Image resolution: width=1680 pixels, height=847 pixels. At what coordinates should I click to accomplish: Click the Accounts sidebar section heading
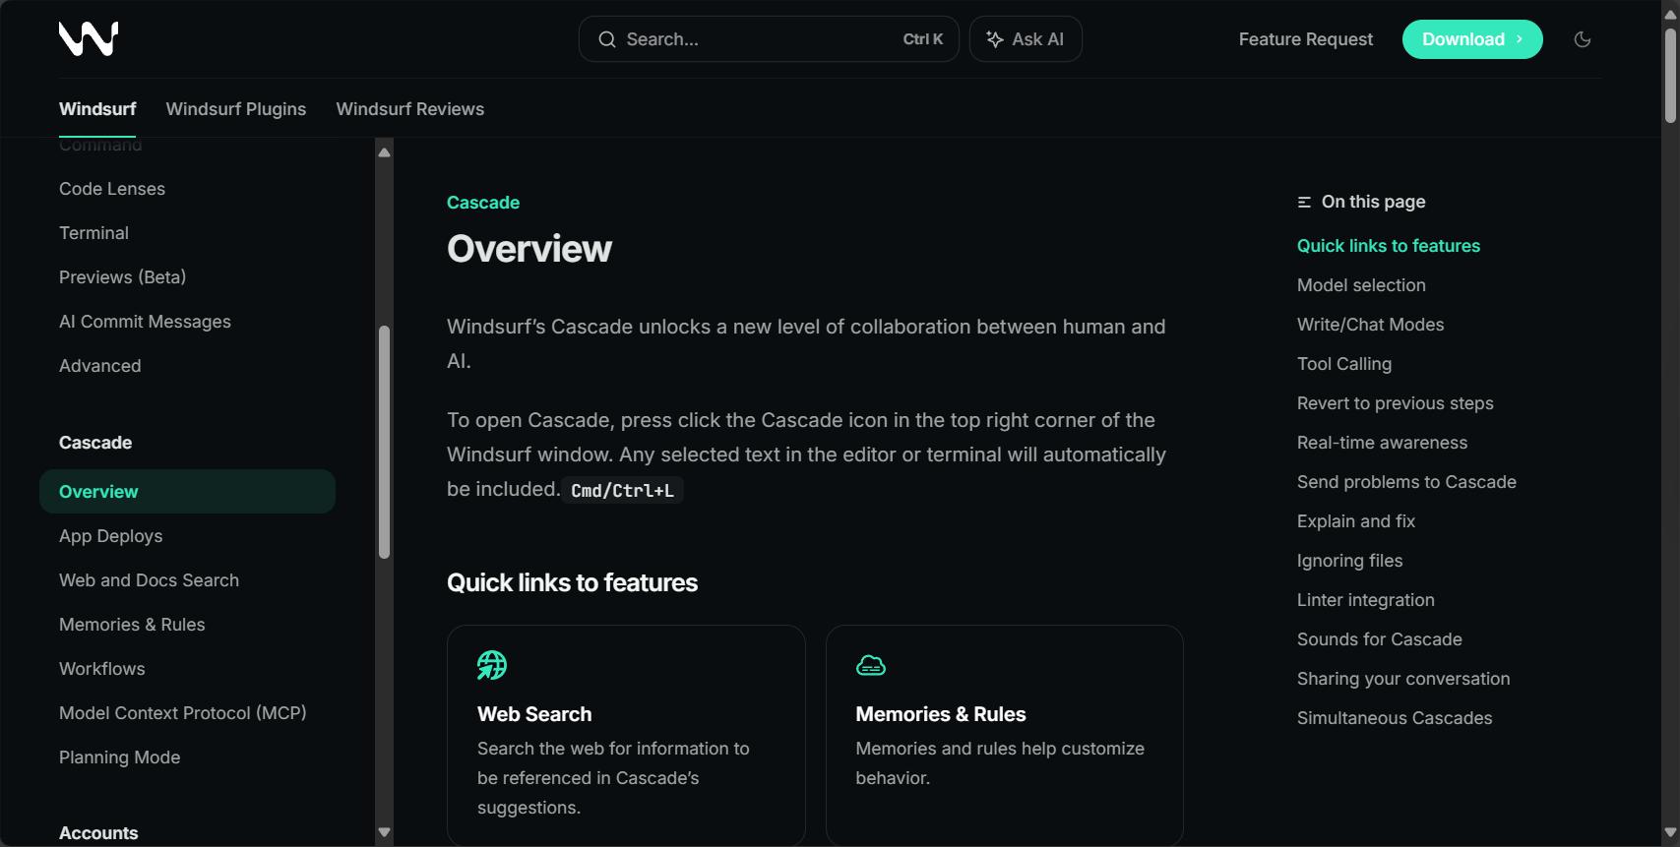pos(98,833)
